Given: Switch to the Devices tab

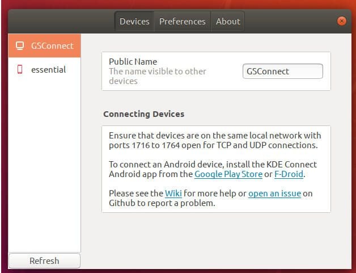Looking at the screenshot, I should 134,22.
